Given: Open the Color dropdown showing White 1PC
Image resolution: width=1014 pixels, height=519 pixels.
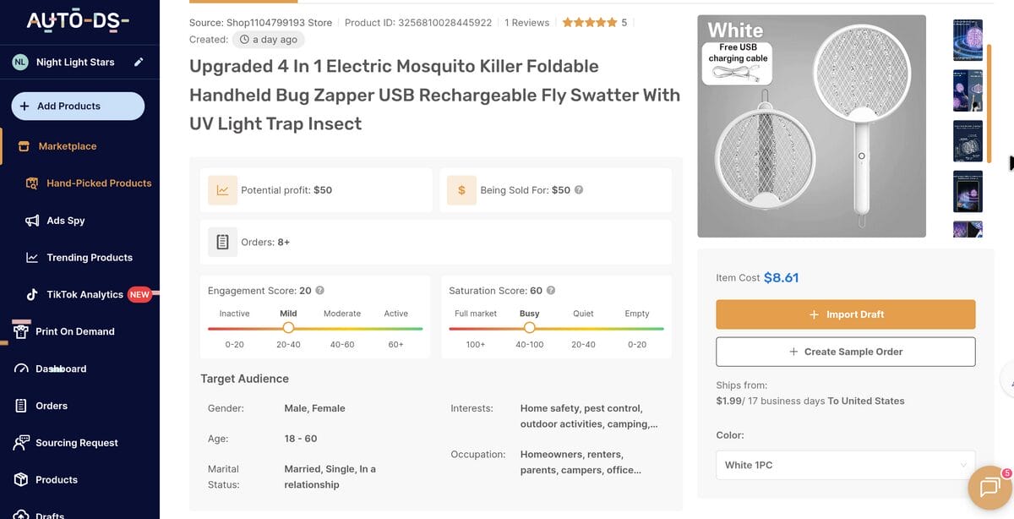Looking at the screenshot, I should pyautogui.click(x=845, y=466).
